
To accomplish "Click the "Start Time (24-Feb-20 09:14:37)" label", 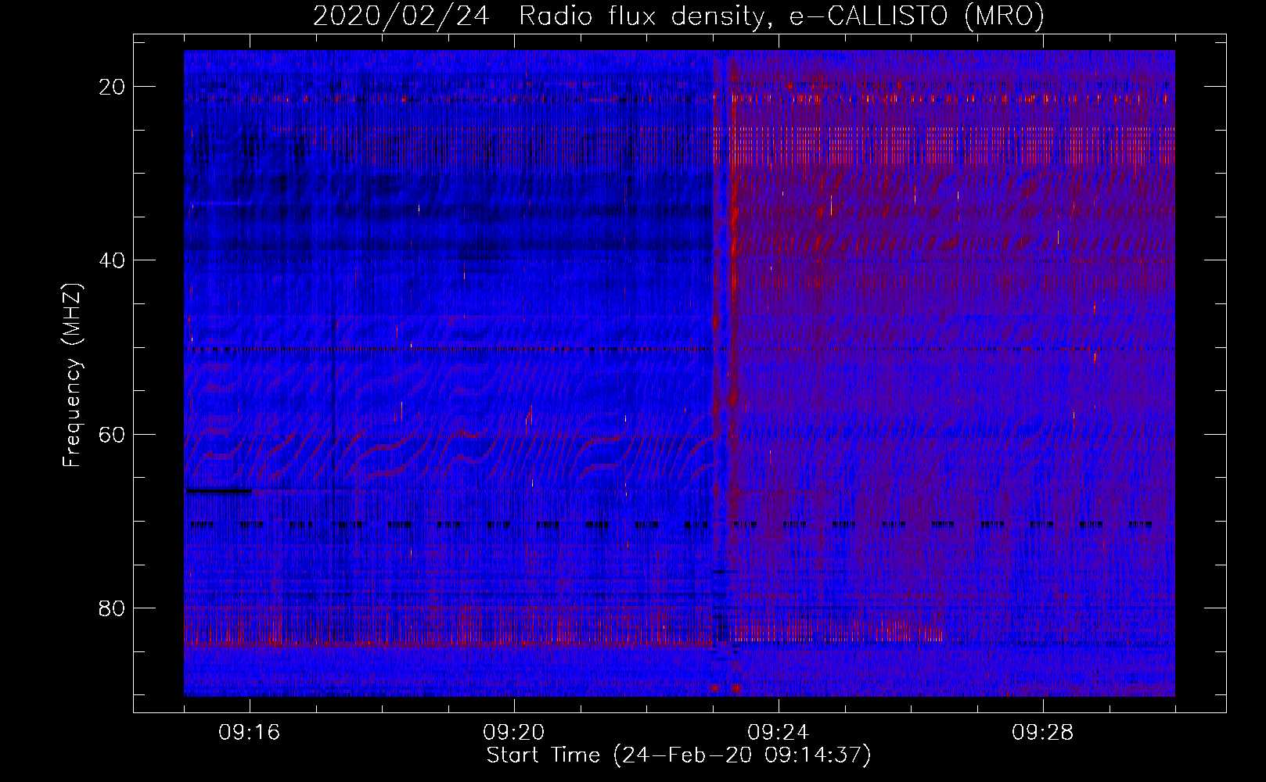I will [678, 755].
